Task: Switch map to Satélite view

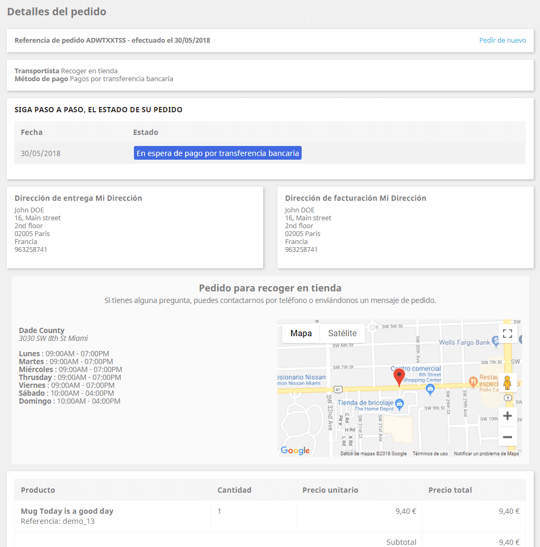Action: coord(342,334)
